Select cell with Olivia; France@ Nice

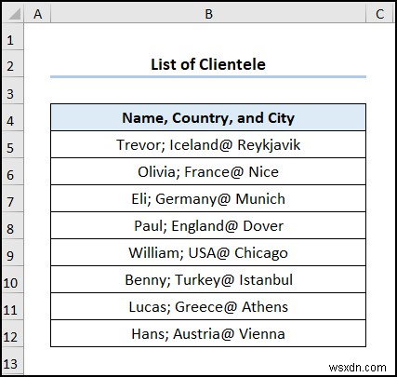(x=208, y=171)
